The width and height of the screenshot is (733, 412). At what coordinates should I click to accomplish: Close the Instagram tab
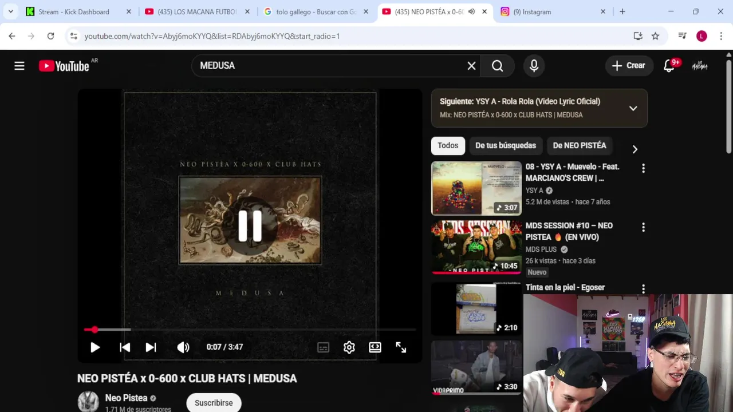tap(603, 11)
